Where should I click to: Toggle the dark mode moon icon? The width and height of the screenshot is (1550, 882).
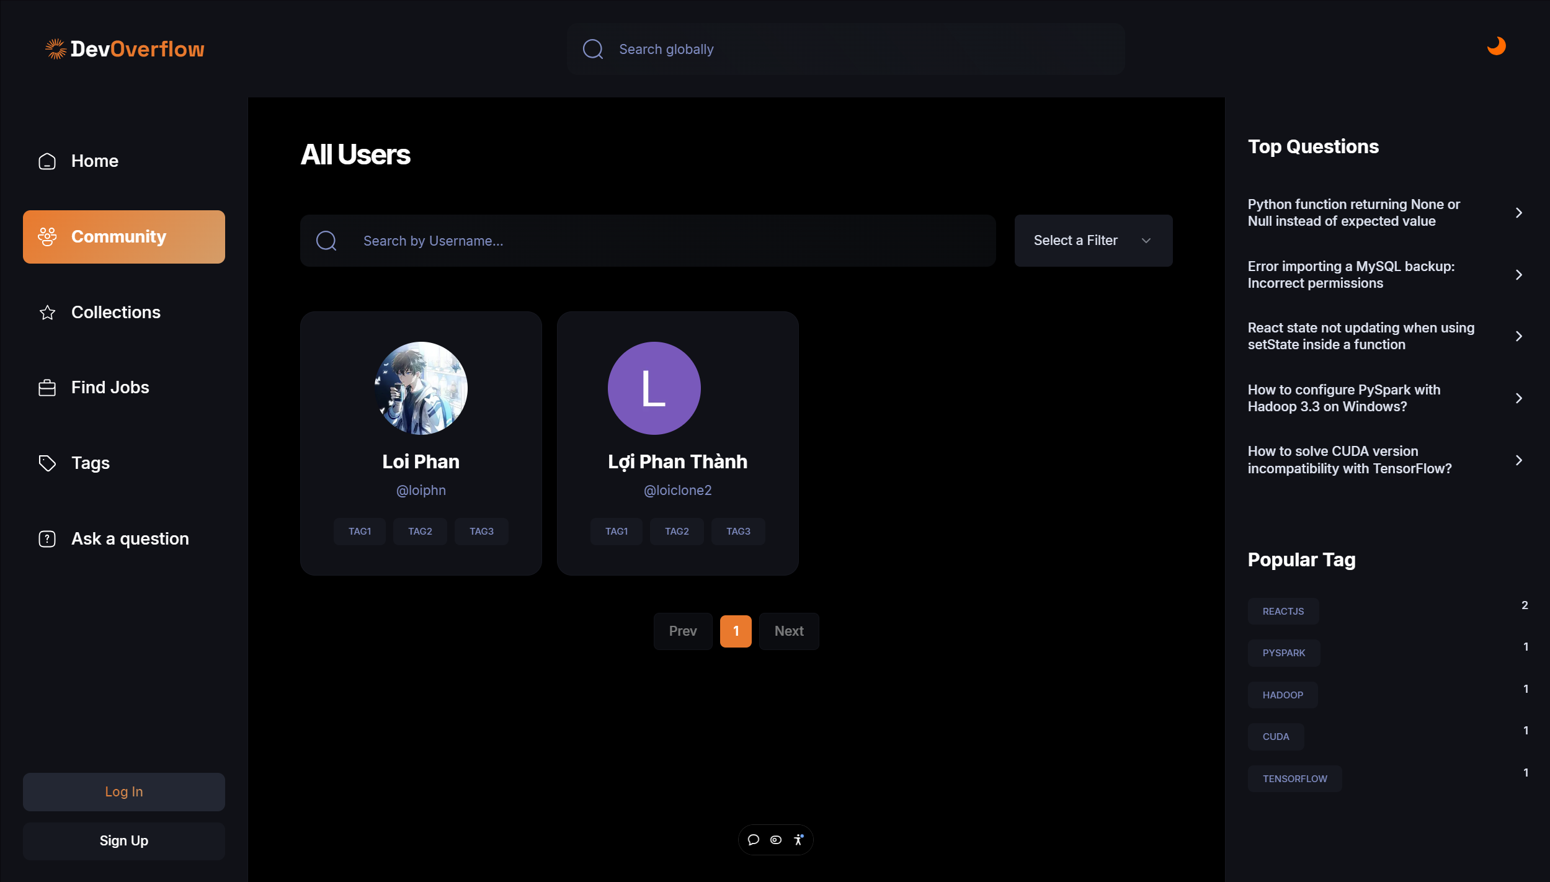[1496, 47]
